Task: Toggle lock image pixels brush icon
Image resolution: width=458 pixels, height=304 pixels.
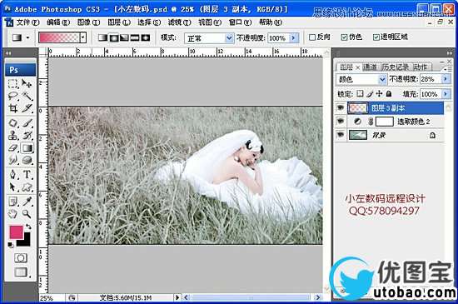Action: coord(370,94)
